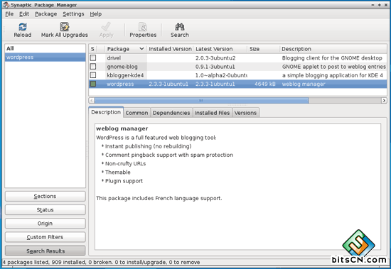Click the Search Results button
391x269 pixels.
pyautogui.click(x=45, y=251)
